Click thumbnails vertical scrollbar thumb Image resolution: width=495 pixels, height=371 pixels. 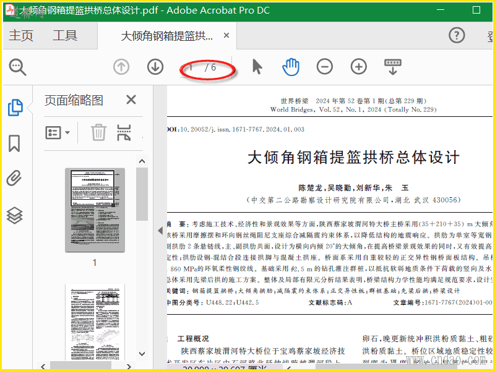[x=142, y=194]
